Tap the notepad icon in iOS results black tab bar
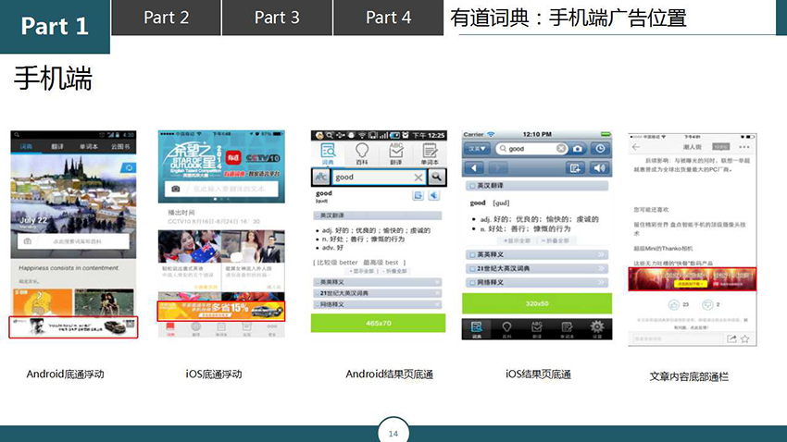 pos(567,329)
